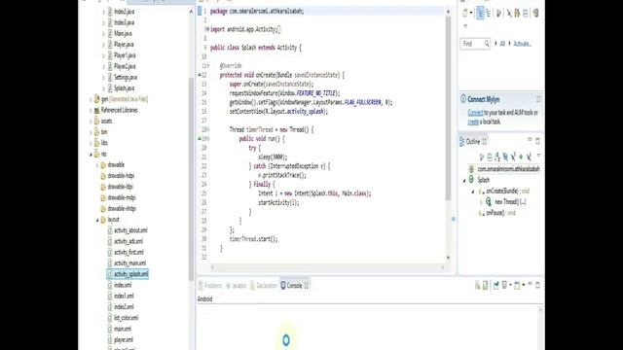Toggle Sort in Outline toolbar
This screenshot has width=623, height=350.
[497, 157]
